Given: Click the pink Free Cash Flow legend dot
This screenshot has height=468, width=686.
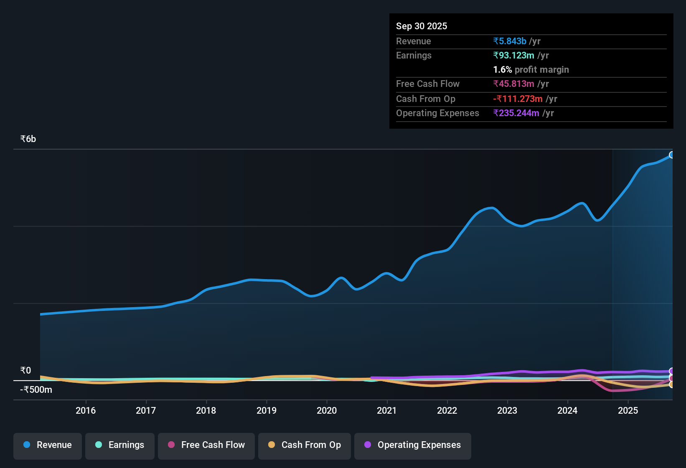Looking at the screenshot, I should click(x=171, y=445).
